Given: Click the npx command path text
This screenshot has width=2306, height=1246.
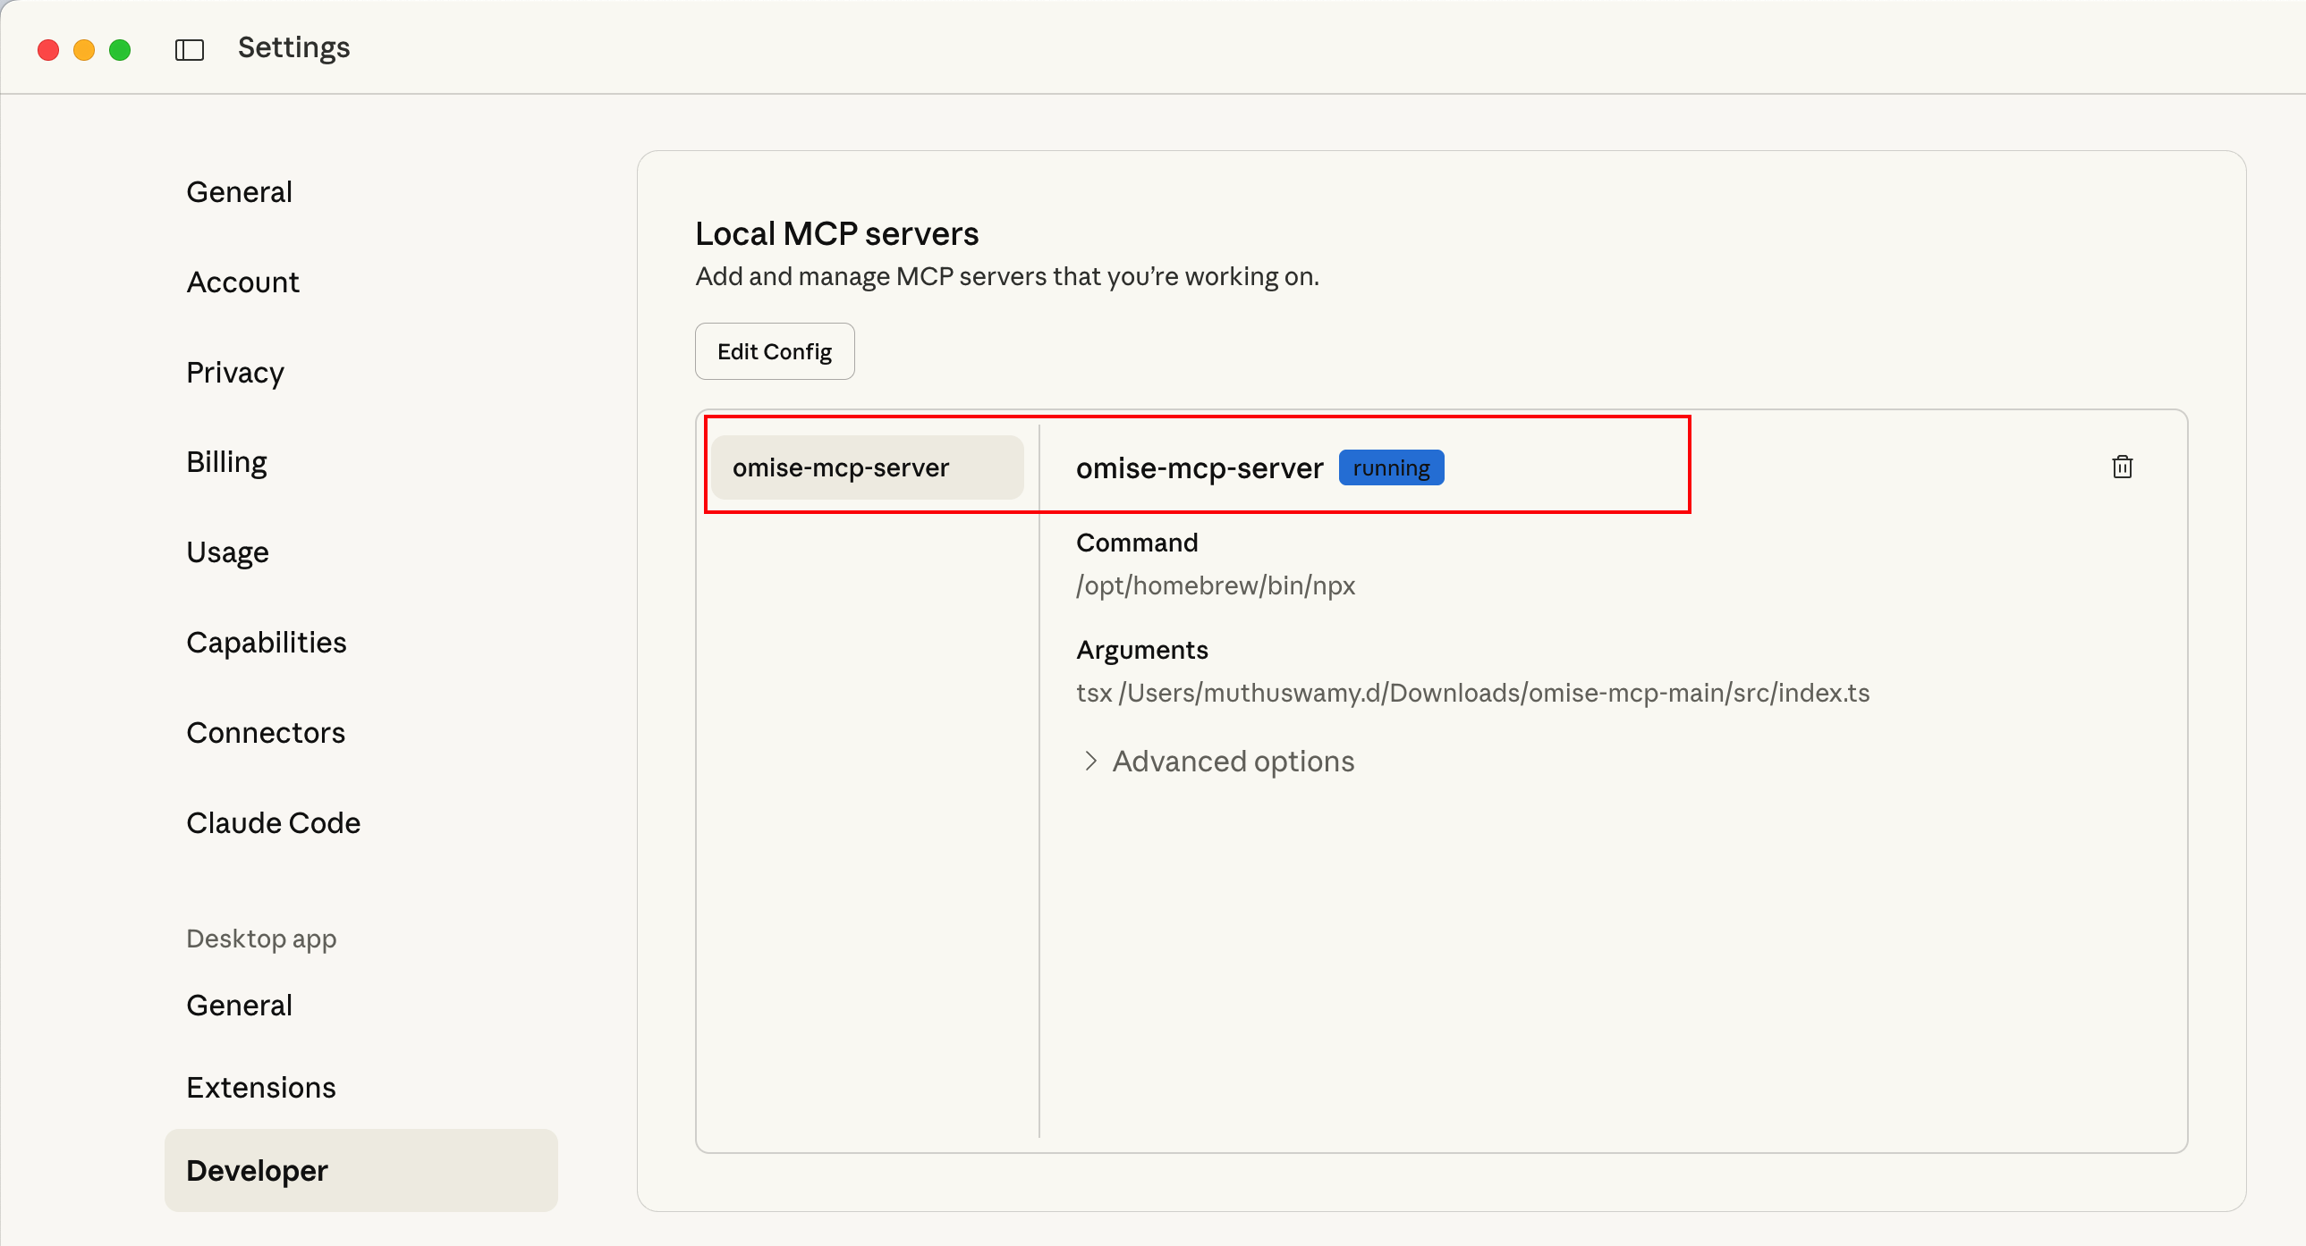Looking at the screenshot, I should pos(1215,585).
